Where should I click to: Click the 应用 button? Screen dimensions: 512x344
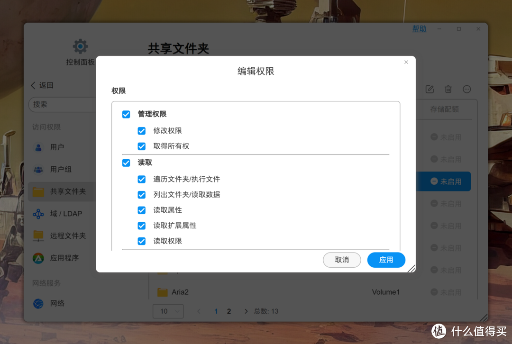386,260
